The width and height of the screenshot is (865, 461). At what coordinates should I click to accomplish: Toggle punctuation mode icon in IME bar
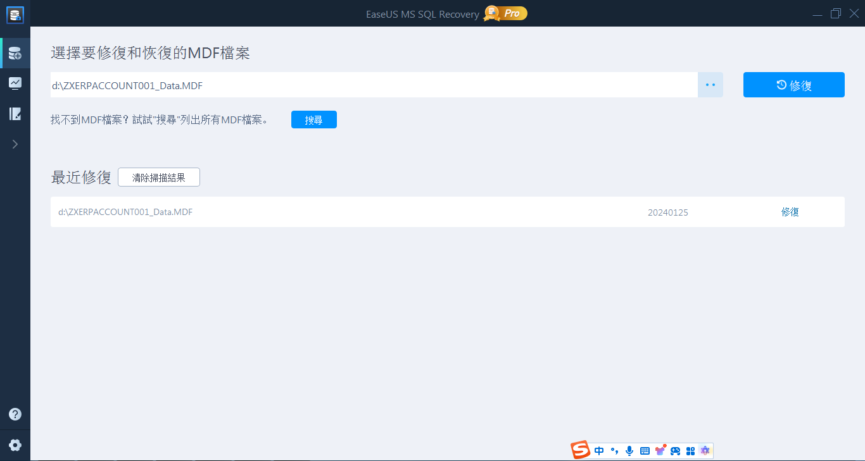614,451
